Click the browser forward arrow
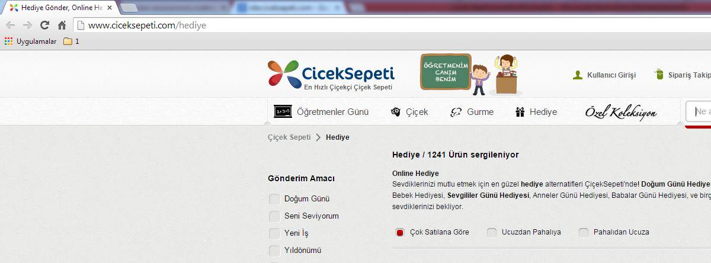This screenshot has width=711, height=263. 27,25
